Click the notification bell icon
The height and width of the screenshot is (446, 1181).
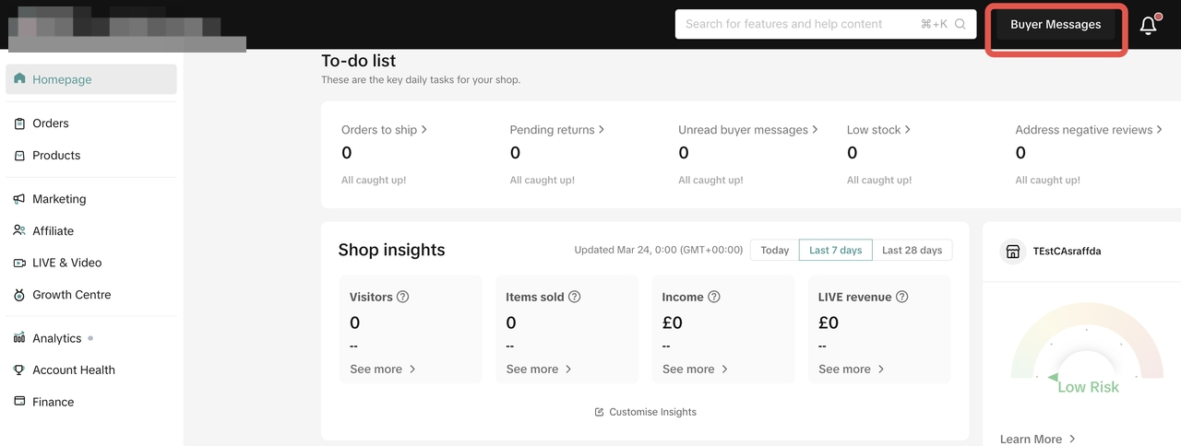coord(1148,26)
